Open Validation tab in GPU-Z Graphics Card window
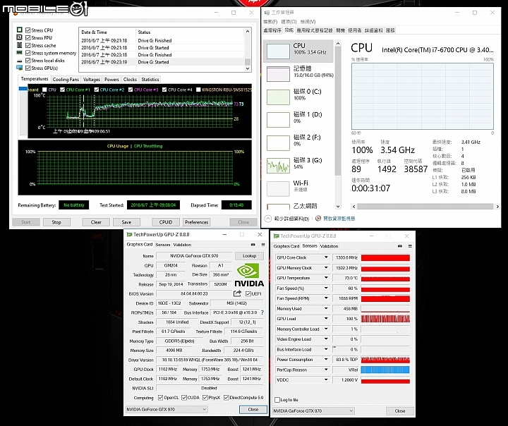The image size is (508, 426). pyautogui.click(x=183, y=245)
